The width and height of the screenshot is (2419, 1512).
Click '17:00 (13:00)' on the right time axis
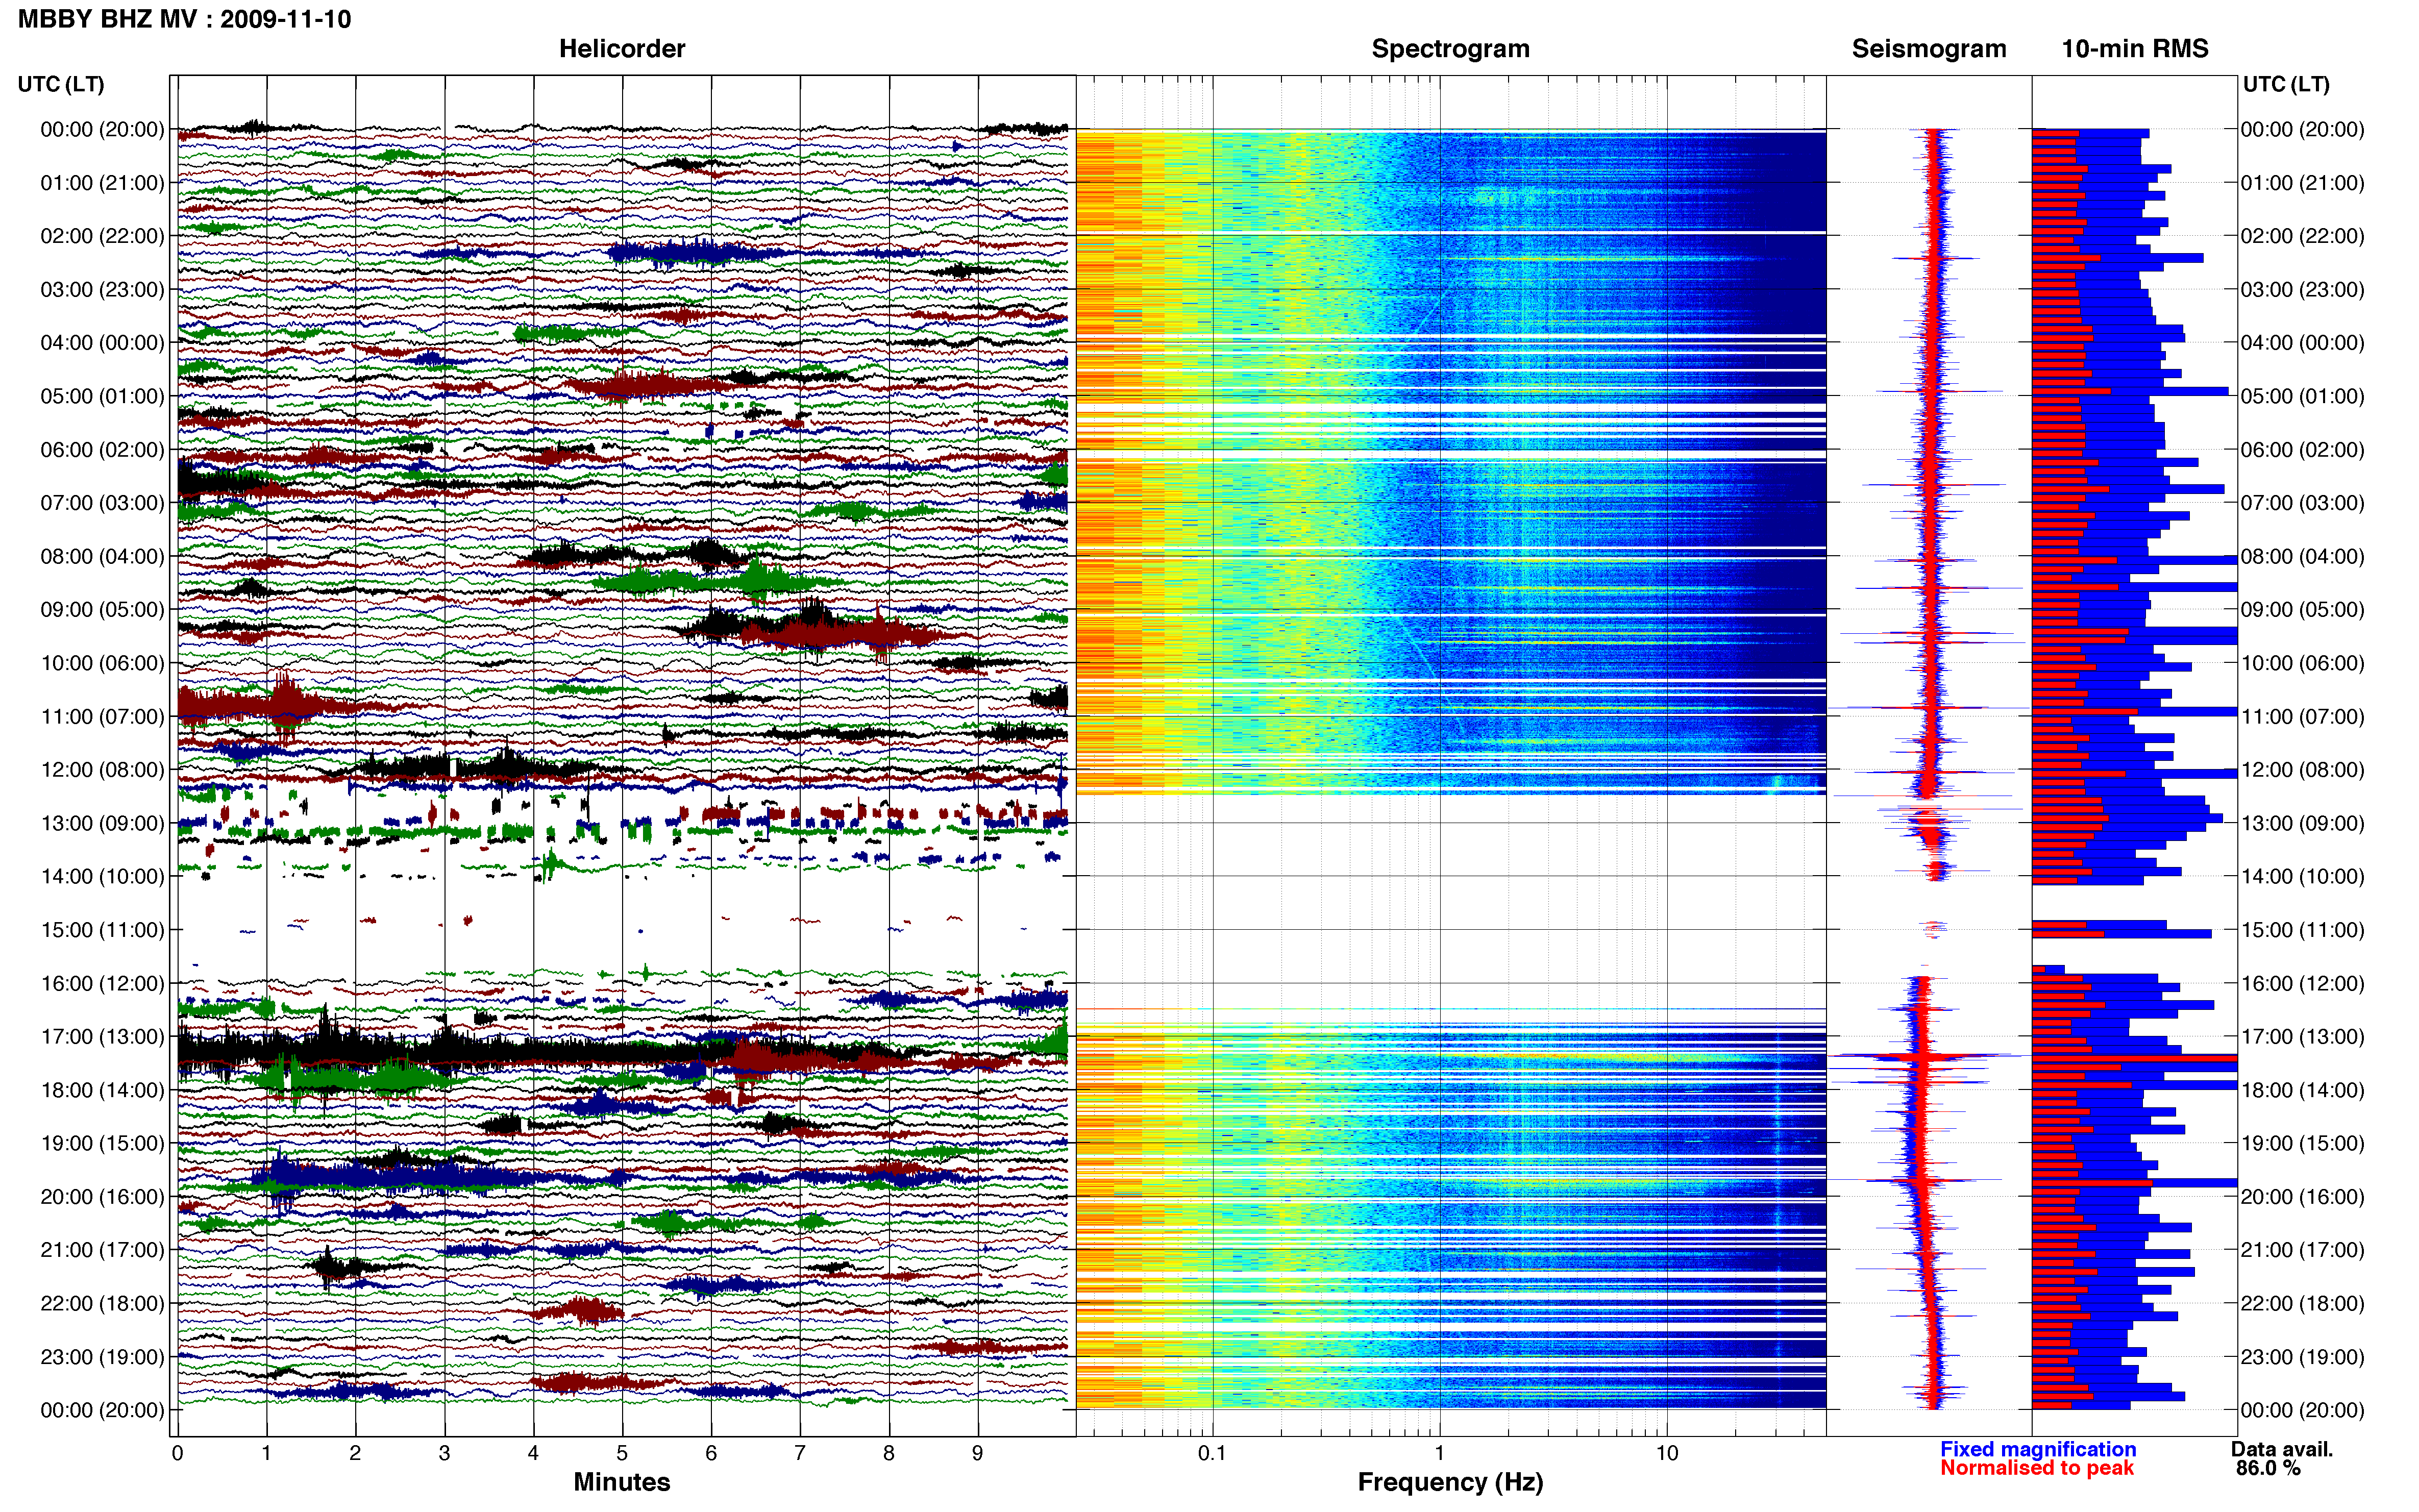tap(2302, 1036)
